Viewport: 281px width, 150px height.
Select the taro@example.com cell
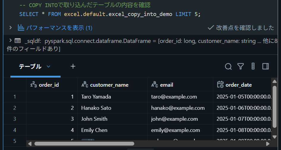[180, 97]
